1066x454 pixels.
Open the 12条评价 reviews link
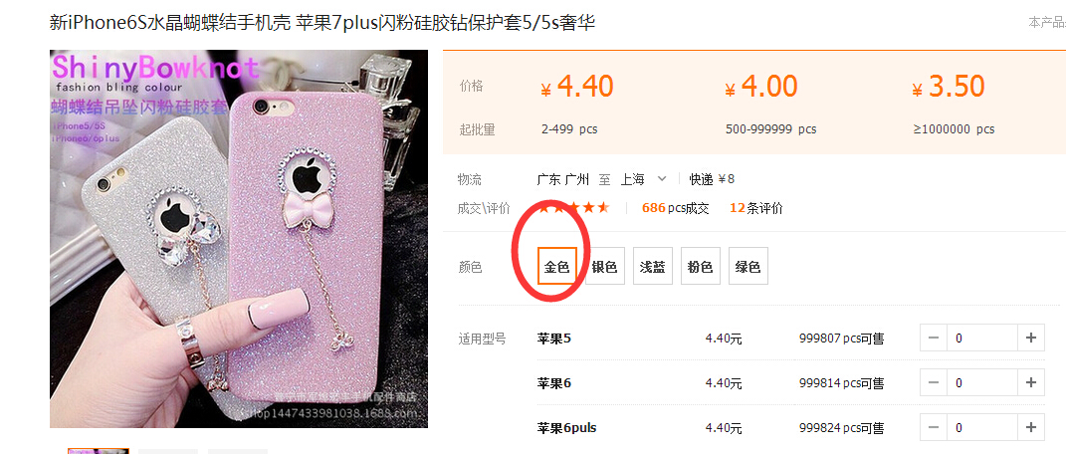pos(756,209)
